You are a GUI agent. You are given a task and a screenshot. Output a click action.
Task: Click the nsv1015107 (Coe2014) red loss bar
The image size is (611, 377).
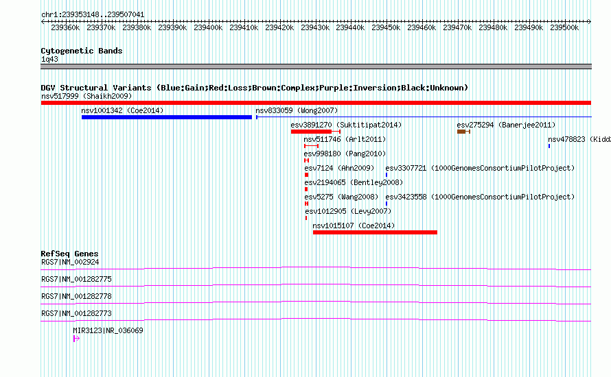(375, 232)
